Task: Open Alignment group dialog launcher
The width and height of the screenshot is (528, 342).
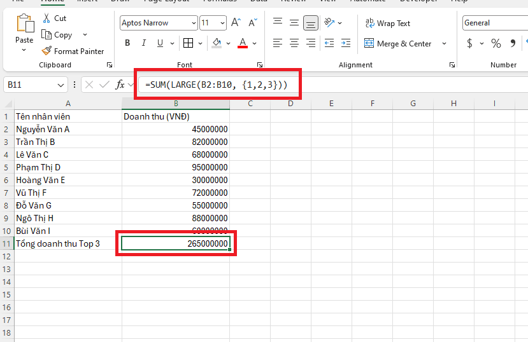Action: click(x=452, y=65)
